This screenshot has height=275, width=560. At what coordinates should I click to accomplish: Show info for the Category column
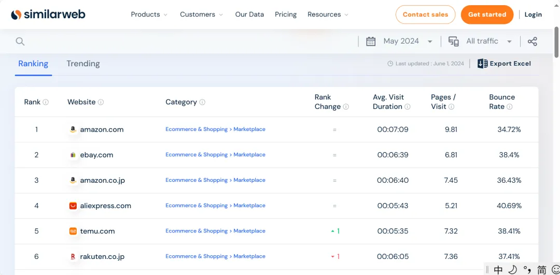click(202, 102)
